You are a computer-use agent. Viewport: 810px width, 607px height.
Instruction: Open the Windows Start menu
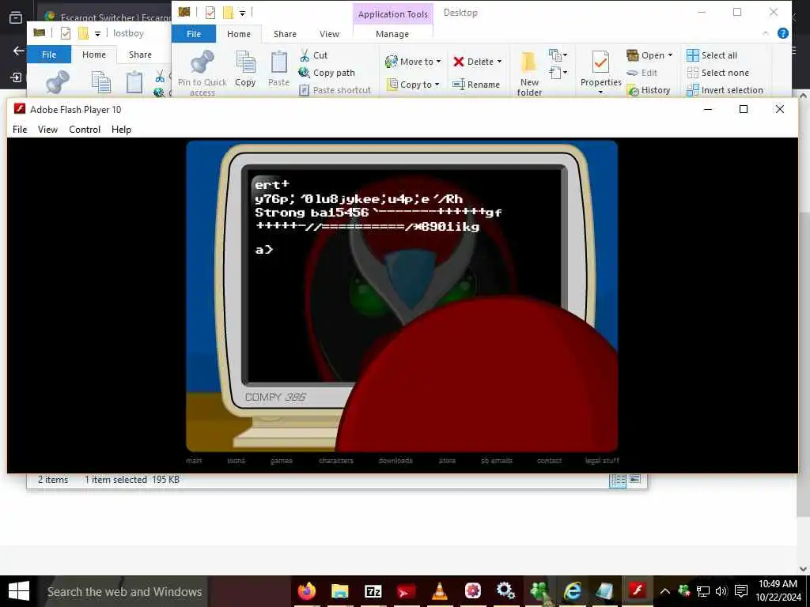coord(19,591)
